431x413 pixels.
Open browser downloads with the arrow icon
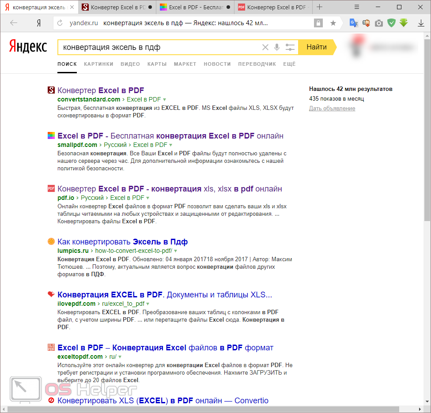pos(421,23)
